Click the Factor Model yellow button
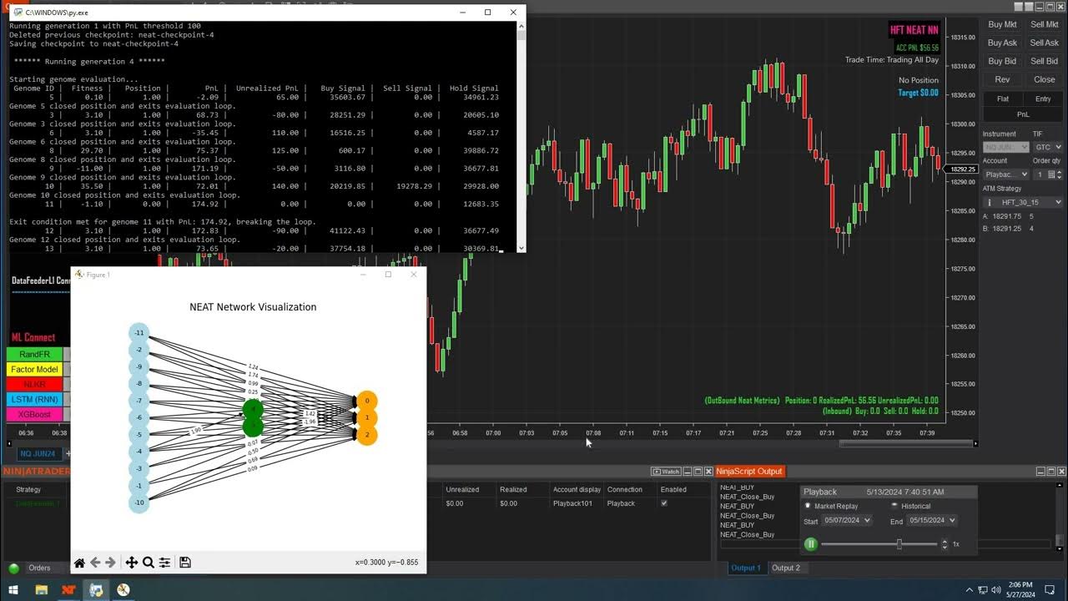This screenshot has width=1068, height=601. tap(35, 370)
